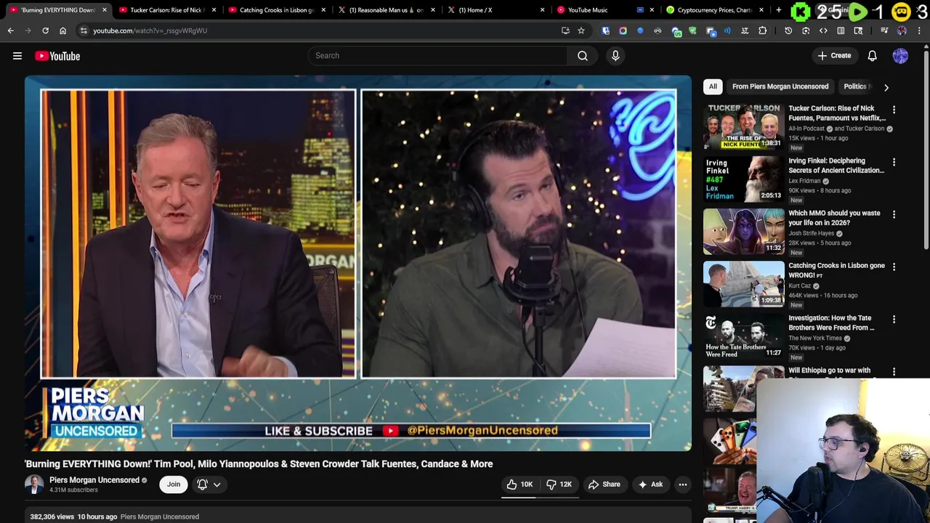Open Tate Brothers investigation video title
This screenshot has height=523, width=930.
click(x=831, y=323)
